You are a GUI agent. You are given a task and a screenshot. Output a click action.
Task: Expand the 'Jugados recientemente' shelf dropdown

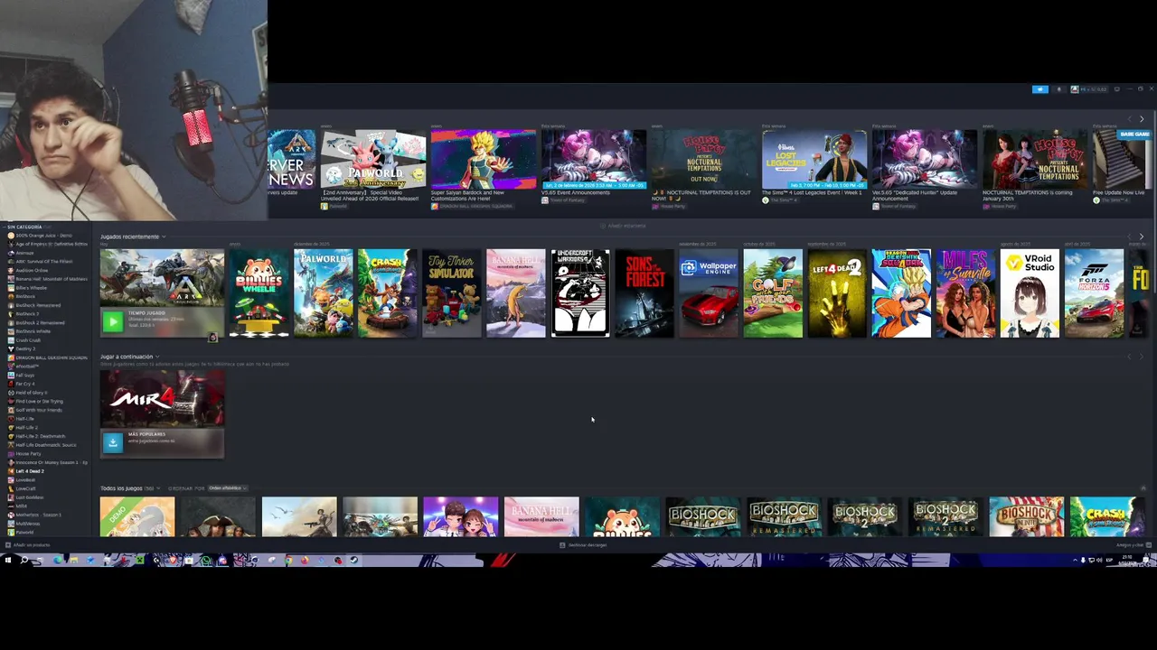164,237
